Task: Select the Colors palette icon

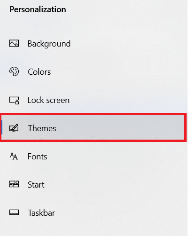Action: [14, 71]
